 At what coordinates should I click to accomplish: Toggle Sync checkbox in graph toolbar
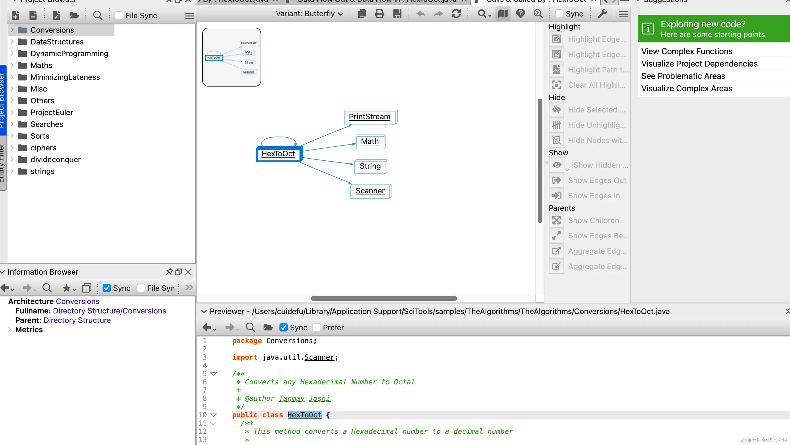[559, 14]
